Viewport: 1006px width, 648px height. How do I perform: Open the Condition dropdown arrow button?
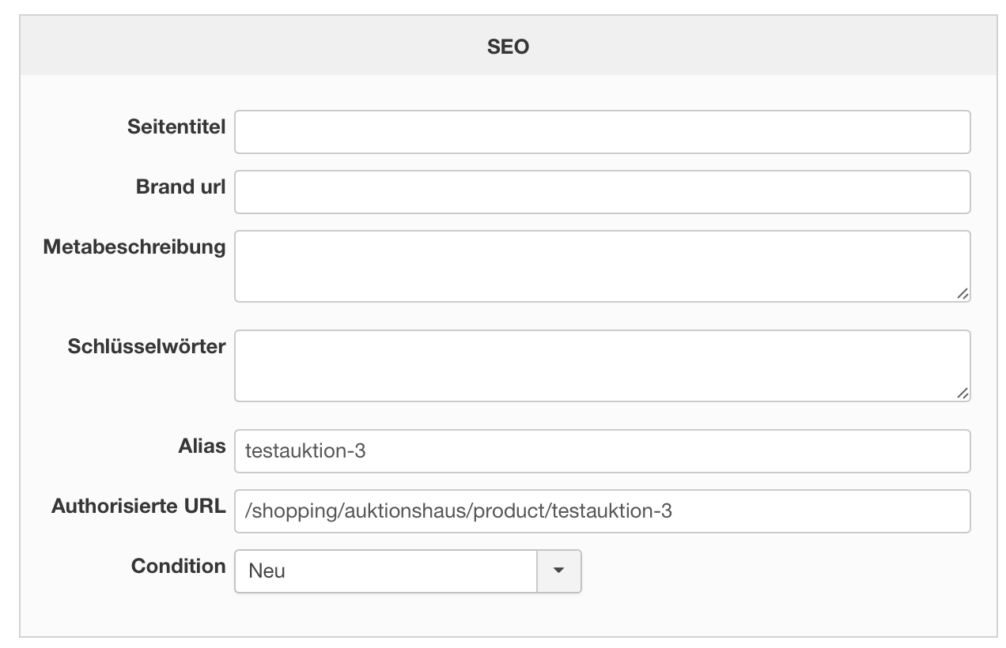pos(559,571)
